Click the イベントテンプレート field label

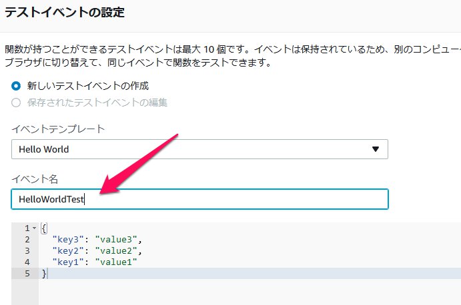pyautogui.click(x=58, y=129)
